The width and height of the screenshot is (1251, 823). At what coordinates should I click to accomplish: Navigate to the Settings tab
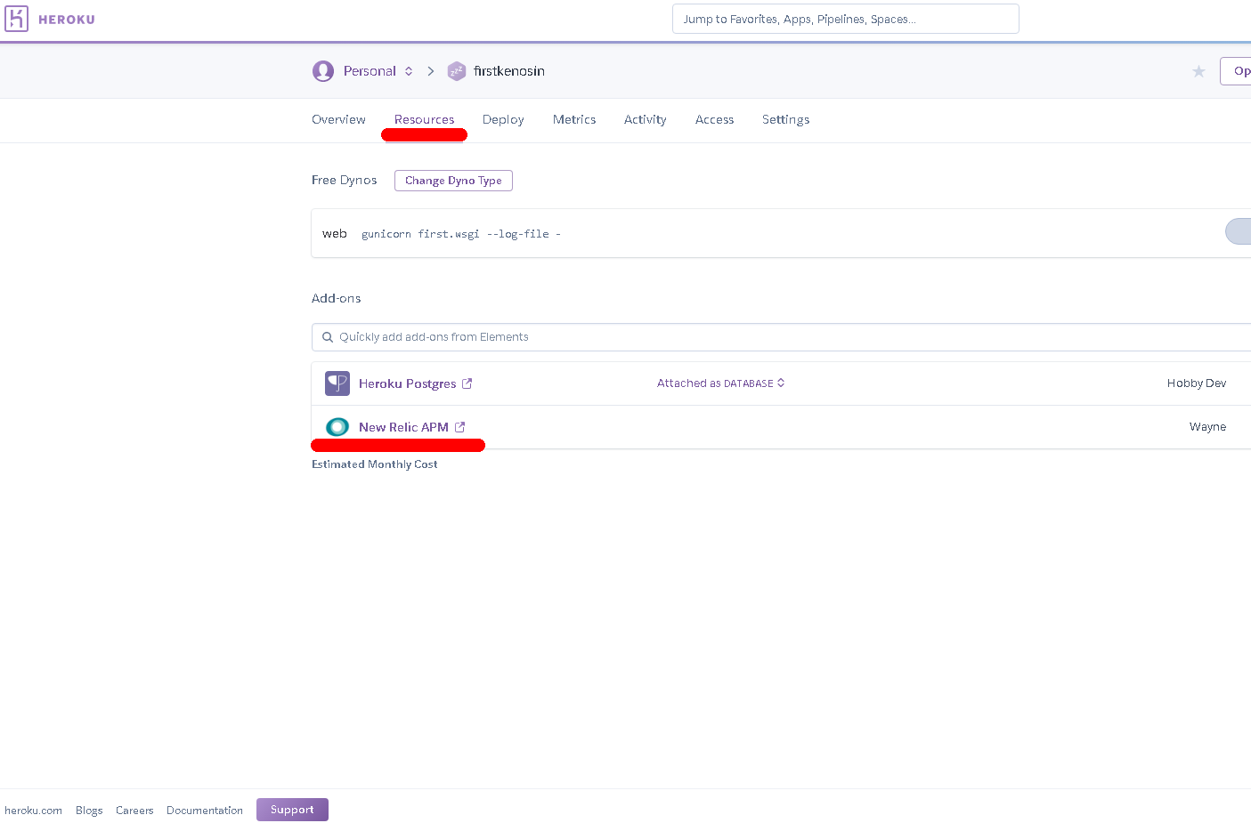[x=786, y=119]
